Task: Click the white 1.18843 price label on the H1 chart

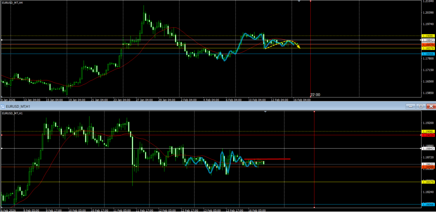Action: tap(427, 149)
